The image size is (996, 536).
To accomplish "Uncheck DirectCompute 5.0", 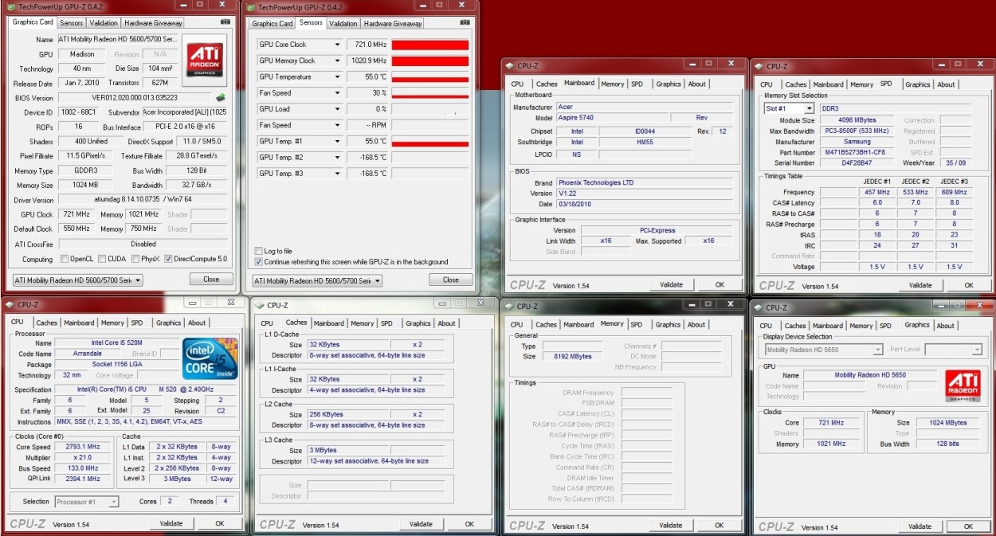I will (x=168, y=259).
